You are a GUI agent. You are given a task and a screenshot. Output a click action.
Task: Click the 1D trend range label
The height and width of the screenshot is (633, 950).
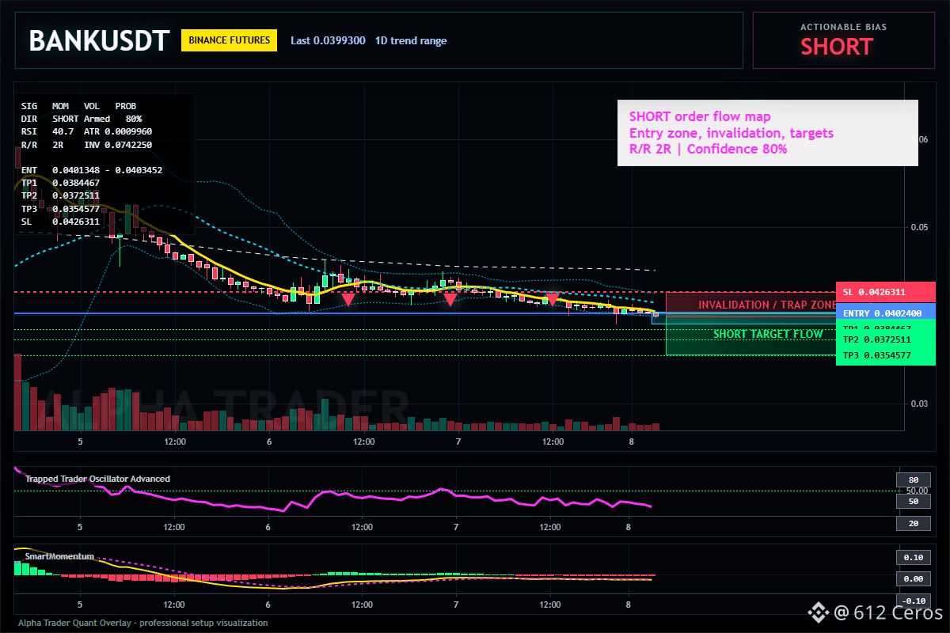411,40
